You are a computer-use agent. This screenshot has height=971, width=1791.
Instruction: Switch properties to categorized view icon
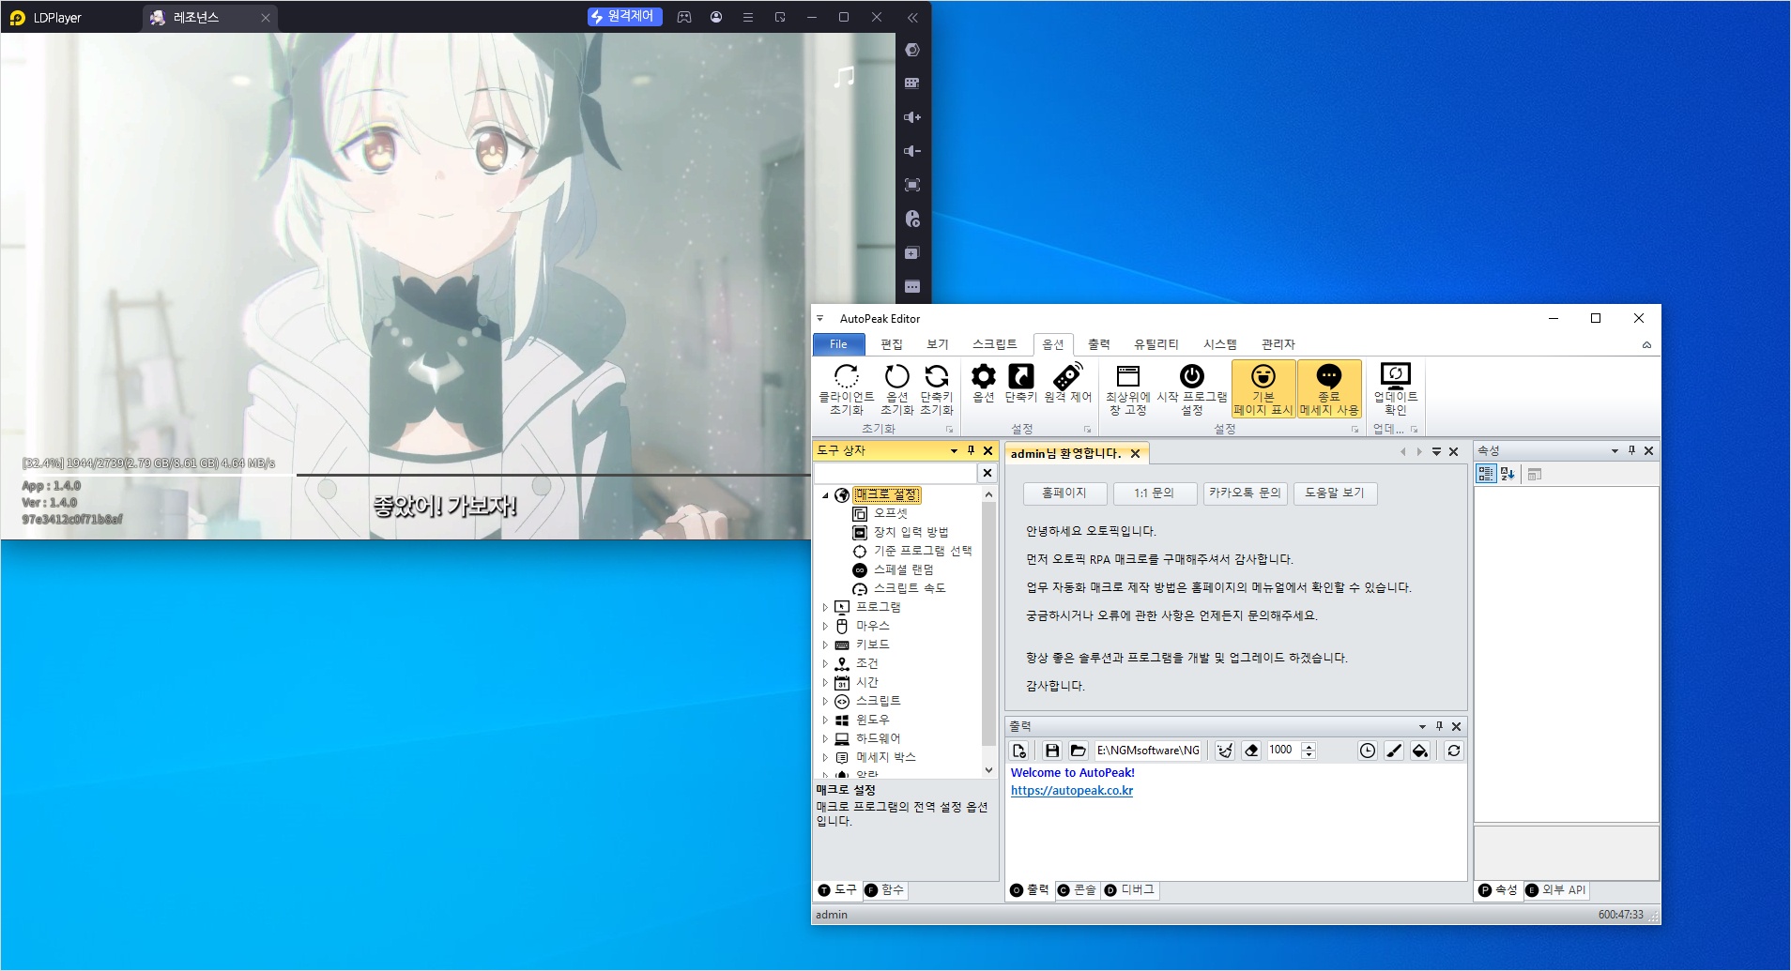pos(1486,475)
